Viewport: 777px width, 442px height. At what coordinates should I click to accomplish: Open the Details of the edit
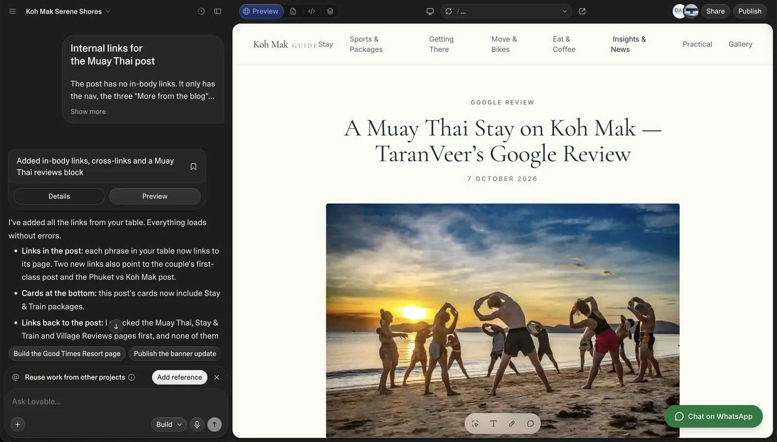click(59, 196)
